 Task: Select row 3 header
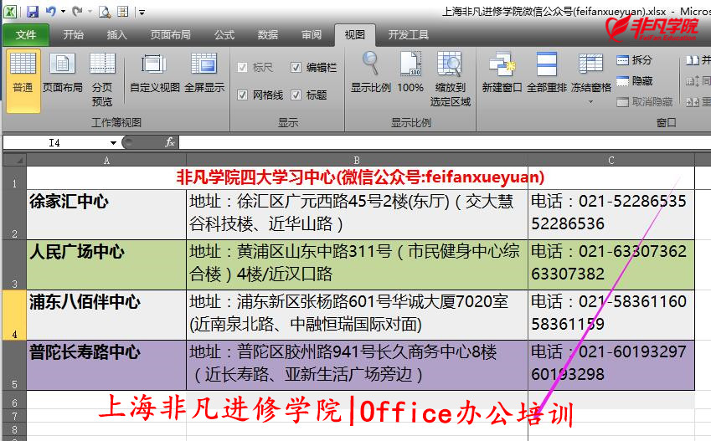(x=14, y=265)
